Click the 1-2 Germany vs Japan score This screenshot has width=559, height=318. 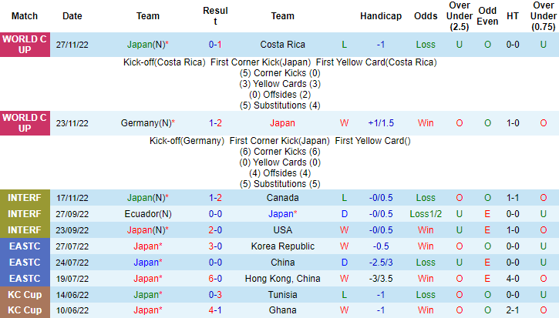[x=215, y=122]
